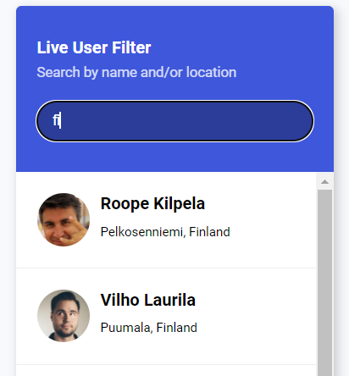This screenshot has height=376, width=349.
Task: Open Roope Kilpela's profile photo
Action: click(64, 219)
